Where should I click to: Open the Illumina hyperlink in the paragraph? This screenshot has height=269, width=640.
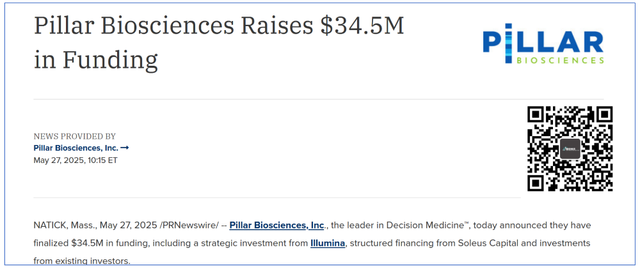click(328, 243)
